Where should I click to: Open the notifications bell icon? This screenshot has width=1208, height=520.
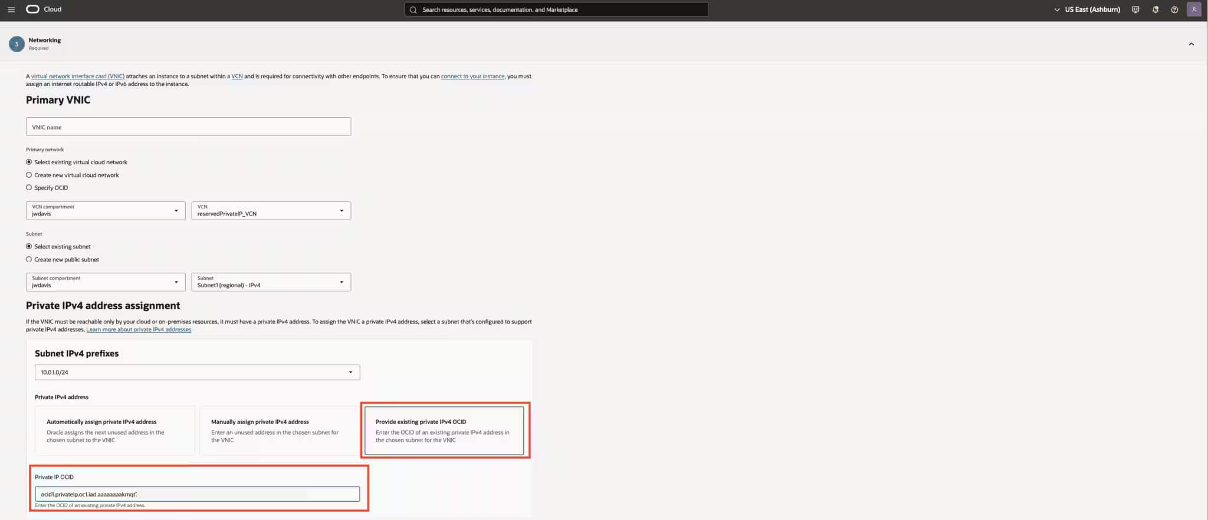click(1155, 9)
